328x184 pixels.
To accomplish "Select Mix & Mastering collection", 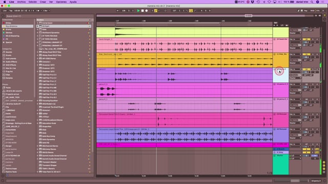I will point(12,36).
